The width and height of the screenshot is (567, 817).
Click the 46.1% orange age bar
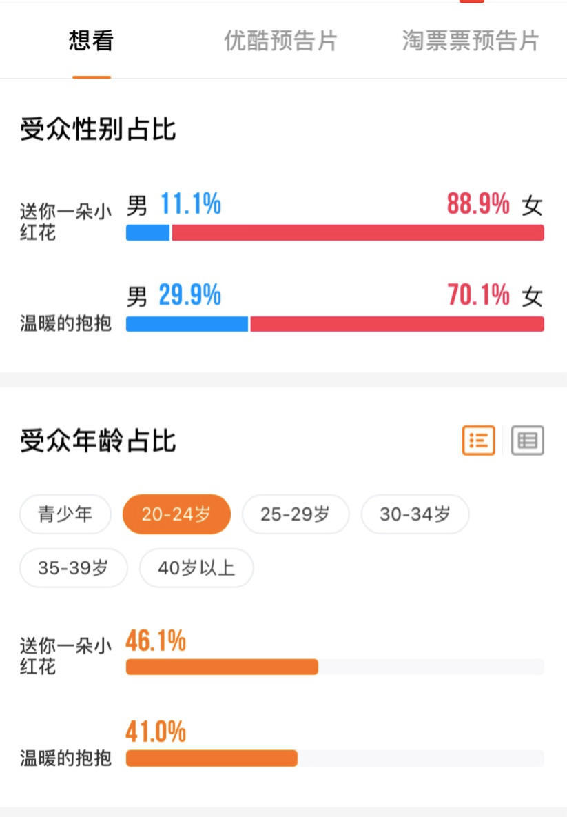click(222, 667)
